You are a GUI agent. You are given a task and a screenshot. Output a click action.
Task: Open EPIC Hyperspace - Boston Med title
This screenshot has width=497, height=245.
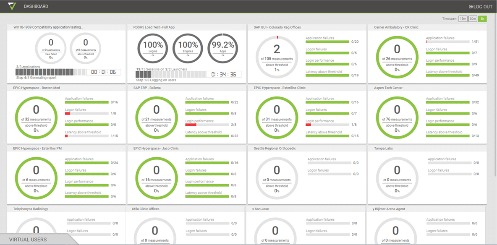[36, 88]
